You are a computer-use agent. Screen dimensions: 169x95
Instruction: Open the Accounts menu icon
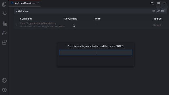point(4,80)
